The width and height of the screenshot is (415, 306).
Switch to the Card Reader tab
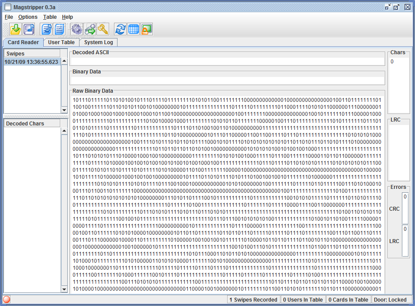pyautogui.click(x=23, y=42)
